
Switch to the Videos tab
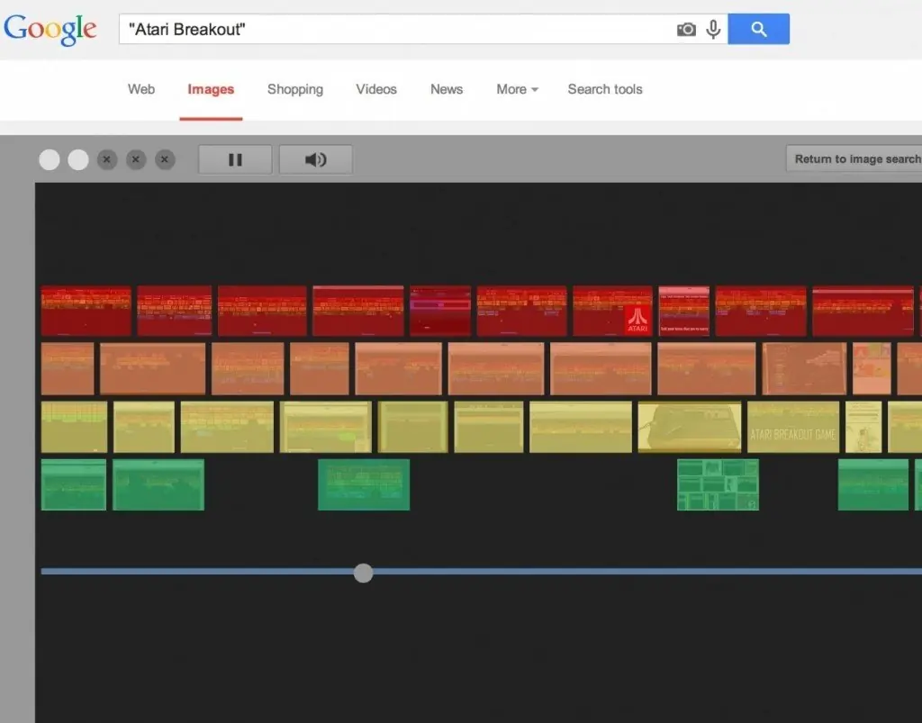point(375,89)
